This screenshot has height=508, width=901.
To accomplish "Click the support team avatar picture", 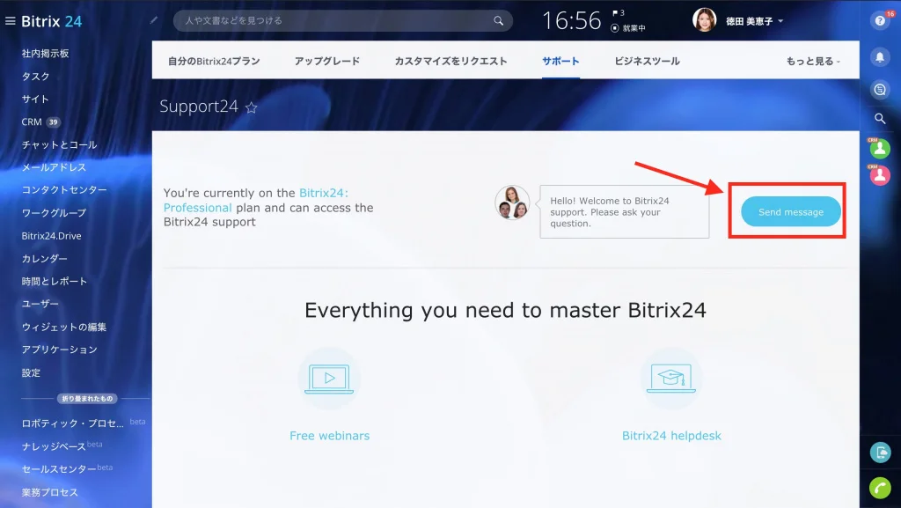I will pos(512,202).
